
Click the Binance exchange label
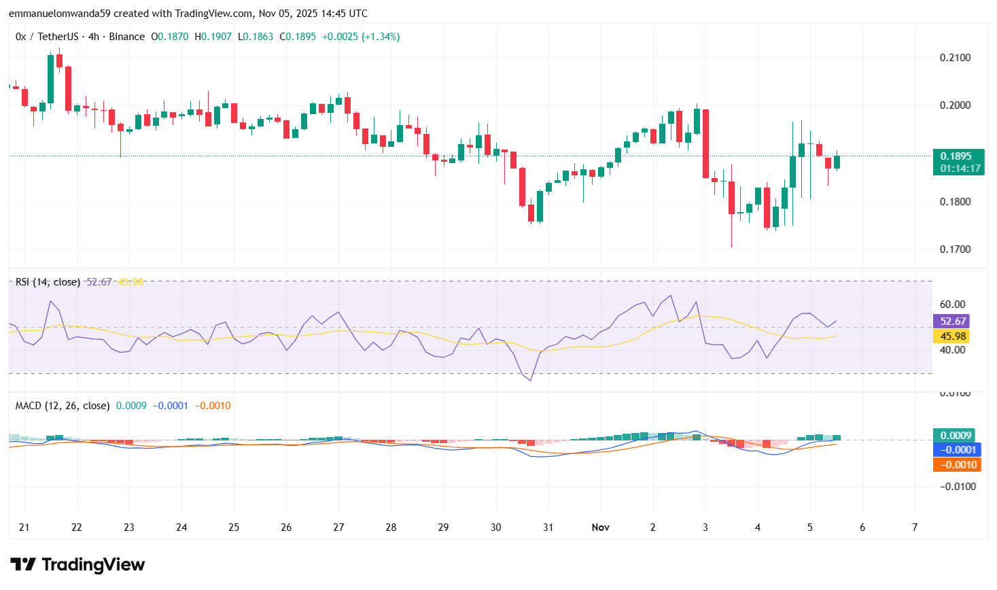tap(126, 36)
